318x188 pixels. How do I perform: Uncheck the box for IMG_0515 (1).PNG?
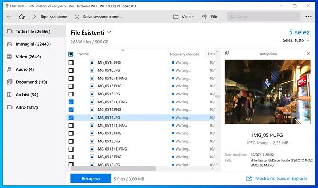pos(71,102)
